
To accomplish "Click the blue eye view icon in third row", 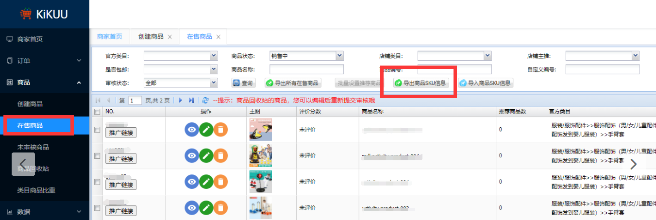I will (192, 182).
